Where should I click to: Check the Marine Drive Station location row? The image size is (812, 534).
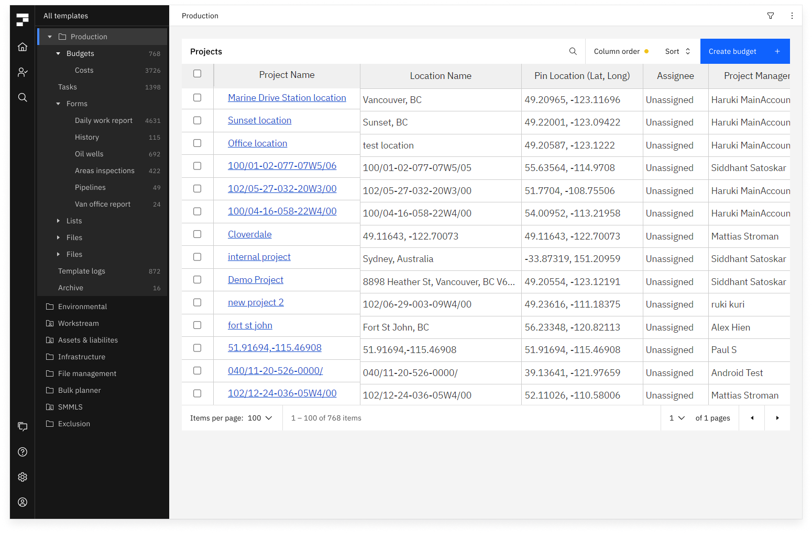point(197,98)
